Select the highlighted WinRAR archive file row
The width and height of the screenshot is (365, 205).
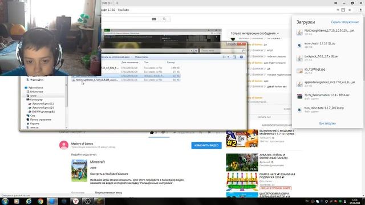125,76
